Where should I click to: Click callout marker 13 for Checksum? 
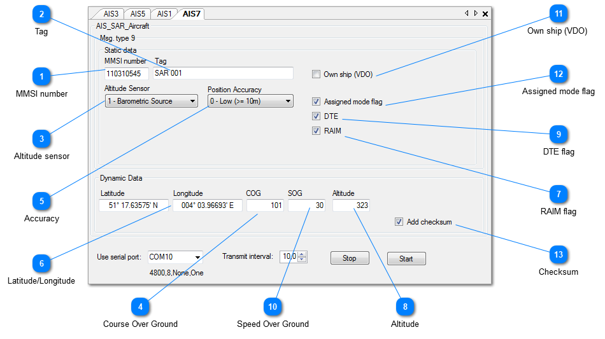(x=559, y=254)
